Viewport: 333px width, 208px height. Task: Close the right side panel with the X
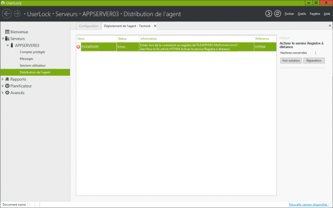tap(330, 26)
